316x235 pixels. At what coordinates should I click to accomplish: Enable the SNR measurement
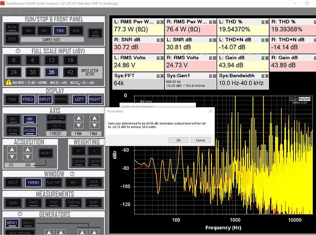pyautogui.click(x=94, y=203)
